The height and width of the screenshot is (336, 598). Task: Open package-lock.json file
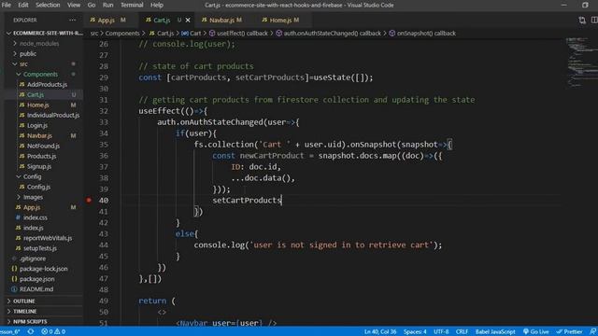44,269
